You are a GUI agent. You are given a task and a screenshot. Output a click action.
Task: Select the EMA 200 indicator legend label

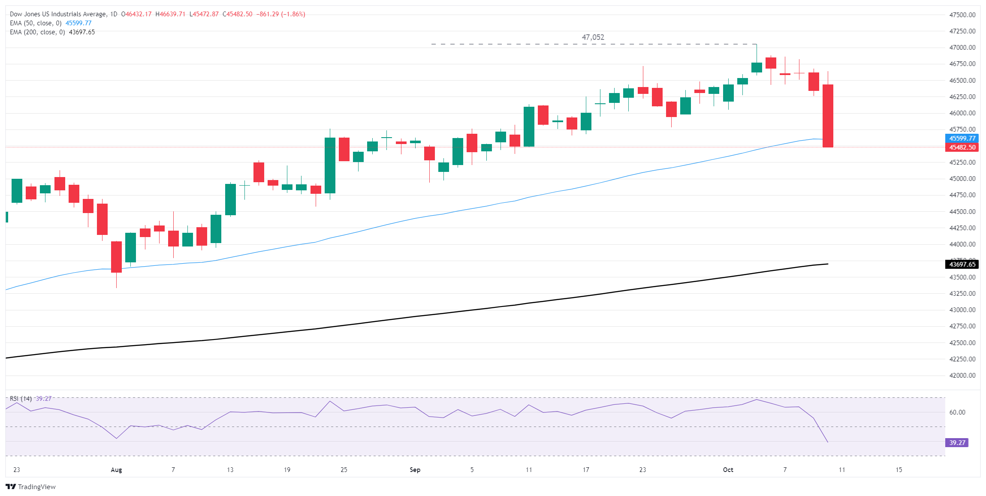pyautogui.click(x=37, y=32)
